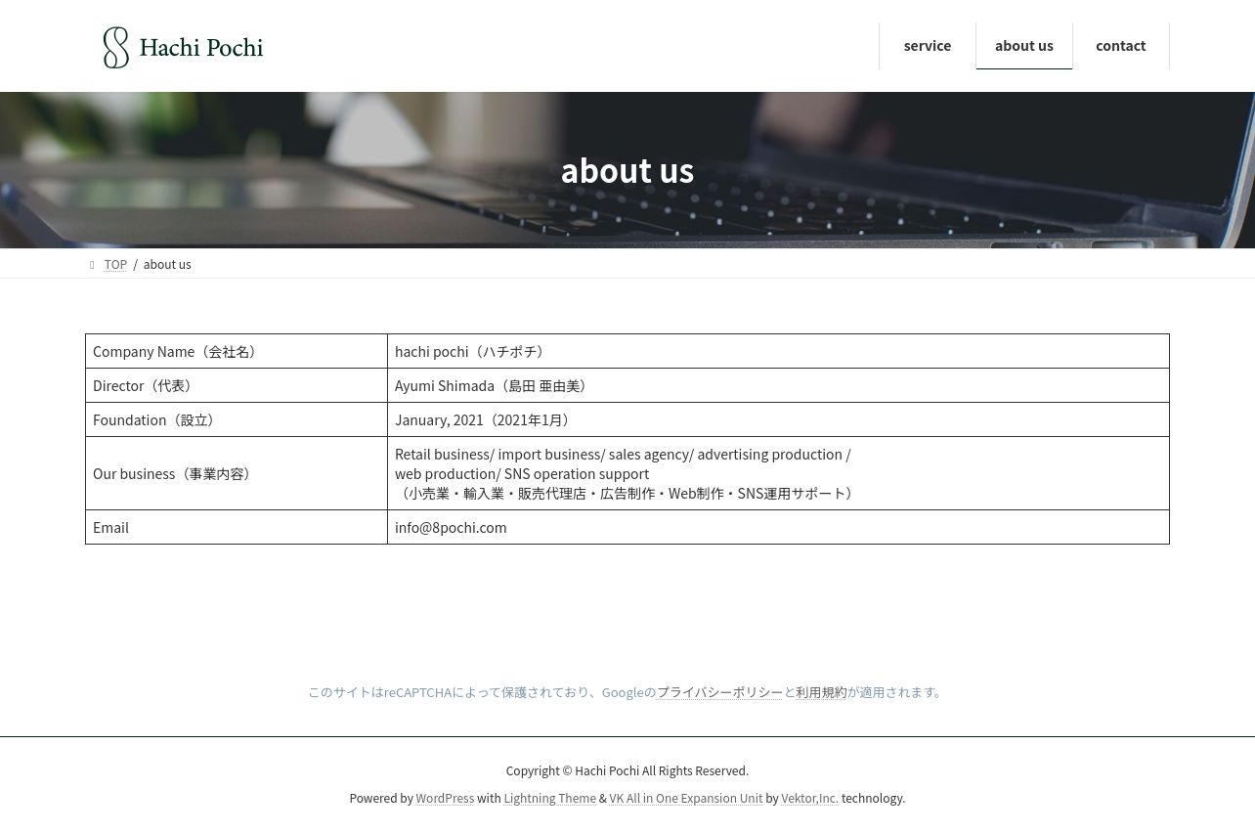
Task: Visit the Vektor,Inc. link
Action: [809, 799]
